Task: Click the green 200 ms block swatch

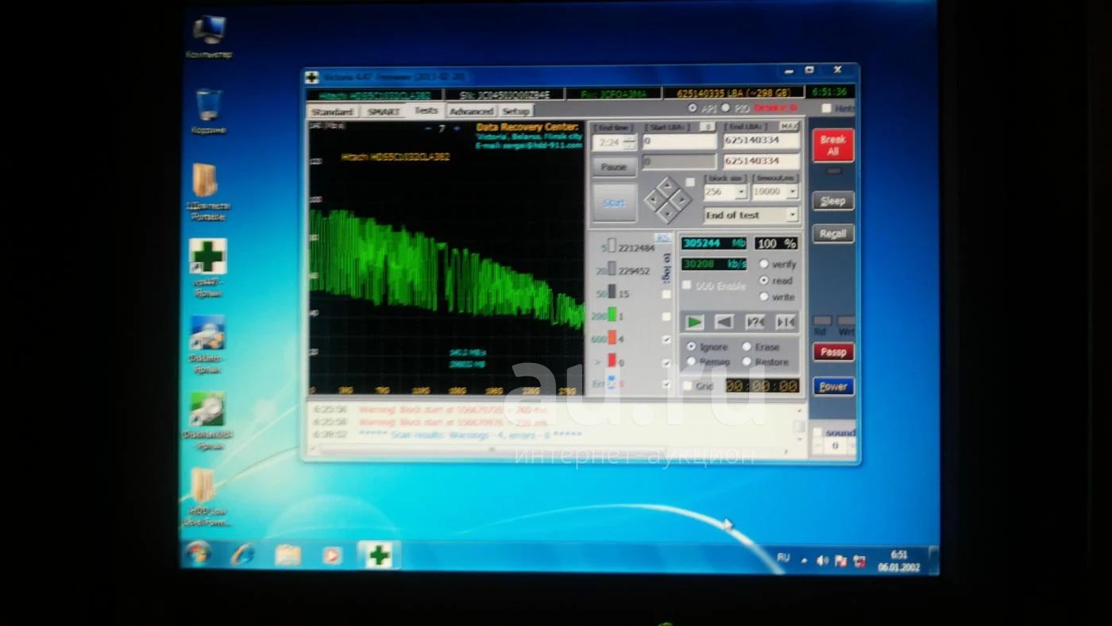Action: [x=612, y=315]
